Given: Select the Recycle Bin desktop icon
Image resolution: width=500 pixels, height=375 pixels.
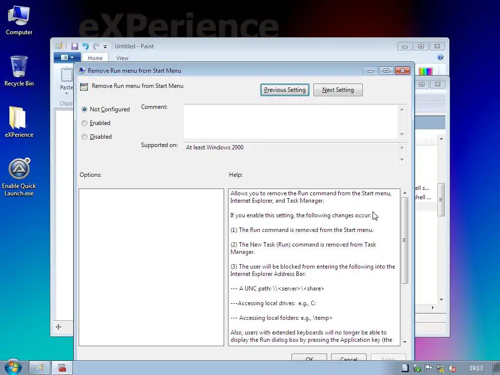Looking at the screenshot, I should click(x=19, y=71).
